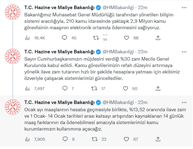Open the ministry avatar on the first tweet
This screenshot has height=149, width=193.
(13, 12)
